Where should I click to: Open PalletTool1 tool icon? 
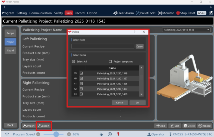[x=138, y=13]
